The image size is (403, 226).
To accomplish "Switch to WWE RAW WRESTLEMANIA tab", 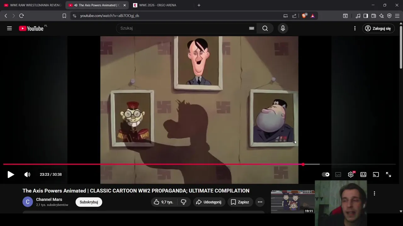I will point(32,5).
